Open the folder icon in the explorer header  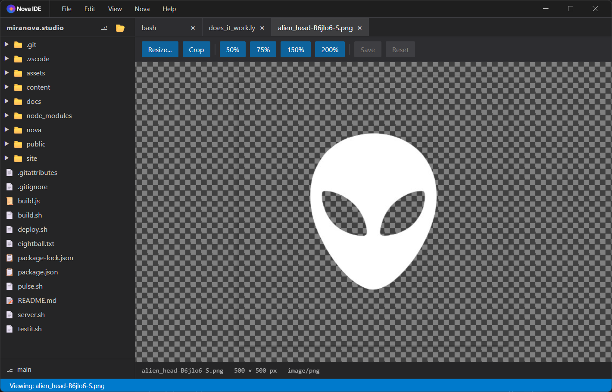tap(120, 27)
